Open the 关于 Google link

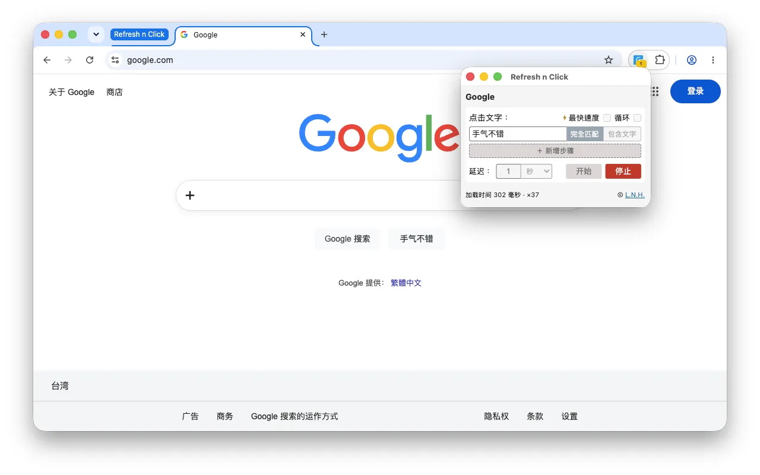point(71,92)
